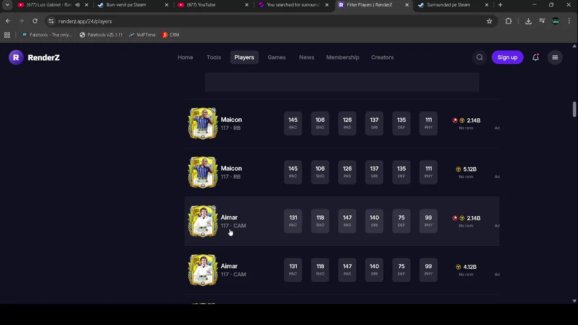
Task: Click 145 PAC stat on first Maicon row
Action: tap(293, 123)
